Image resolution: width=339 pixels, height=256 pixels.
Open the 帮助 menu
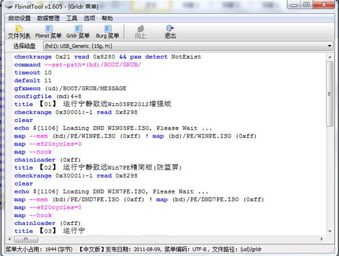pyautogui.click(x=107, y=18)
